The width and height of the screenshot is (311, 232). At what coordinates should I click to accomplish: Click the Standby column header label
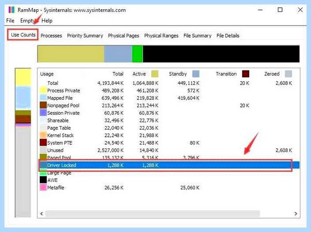pyautogui.click(x=178, y=74)
